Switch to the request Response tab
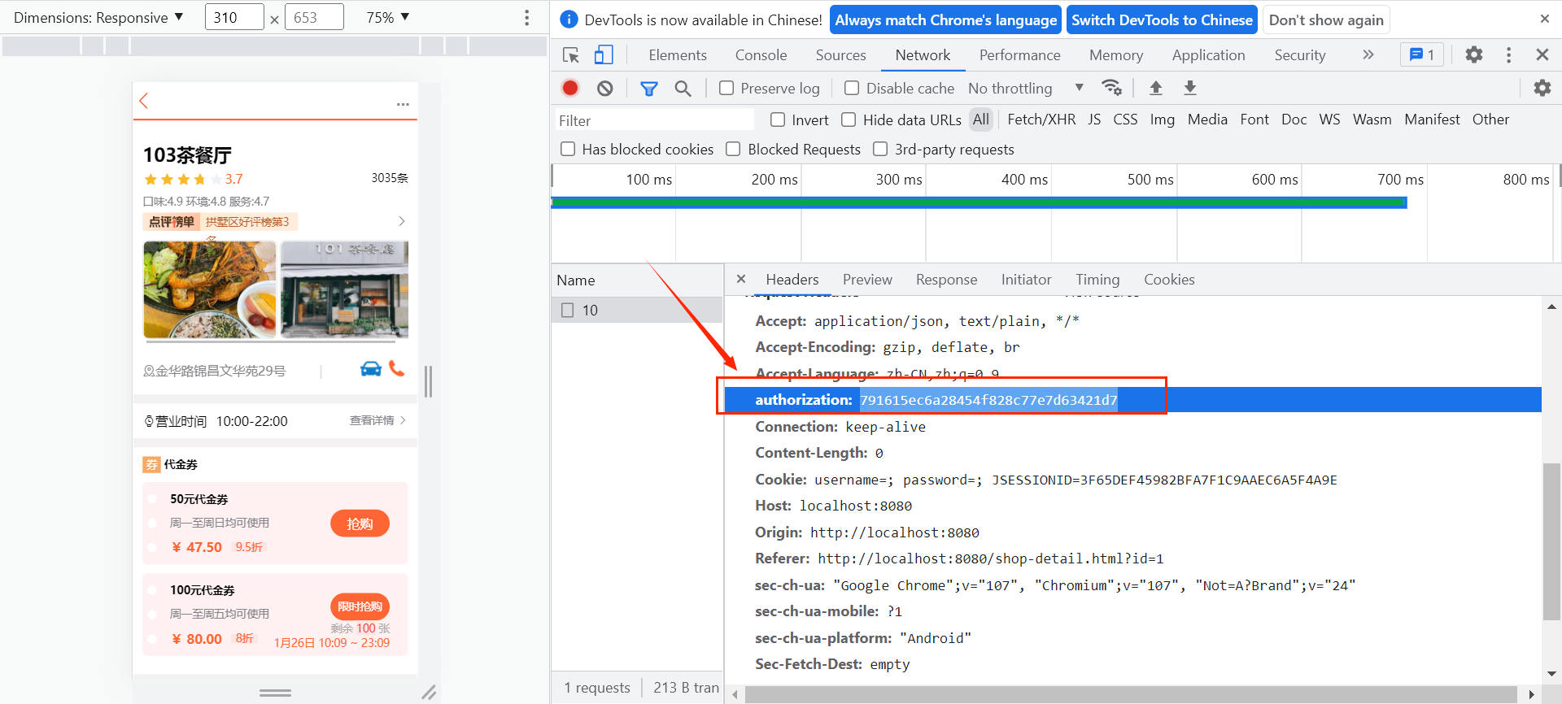1562x704 pixels. click(946, 279)
